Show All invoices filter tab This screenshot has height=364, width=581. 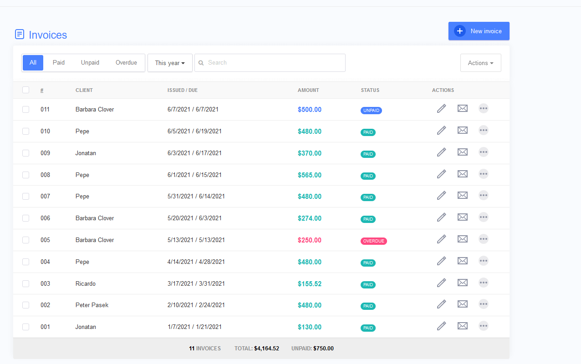[33, 63]
